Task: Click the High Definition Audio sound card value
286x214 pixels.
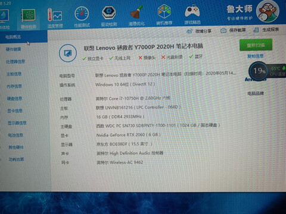Action: [130, 153]
